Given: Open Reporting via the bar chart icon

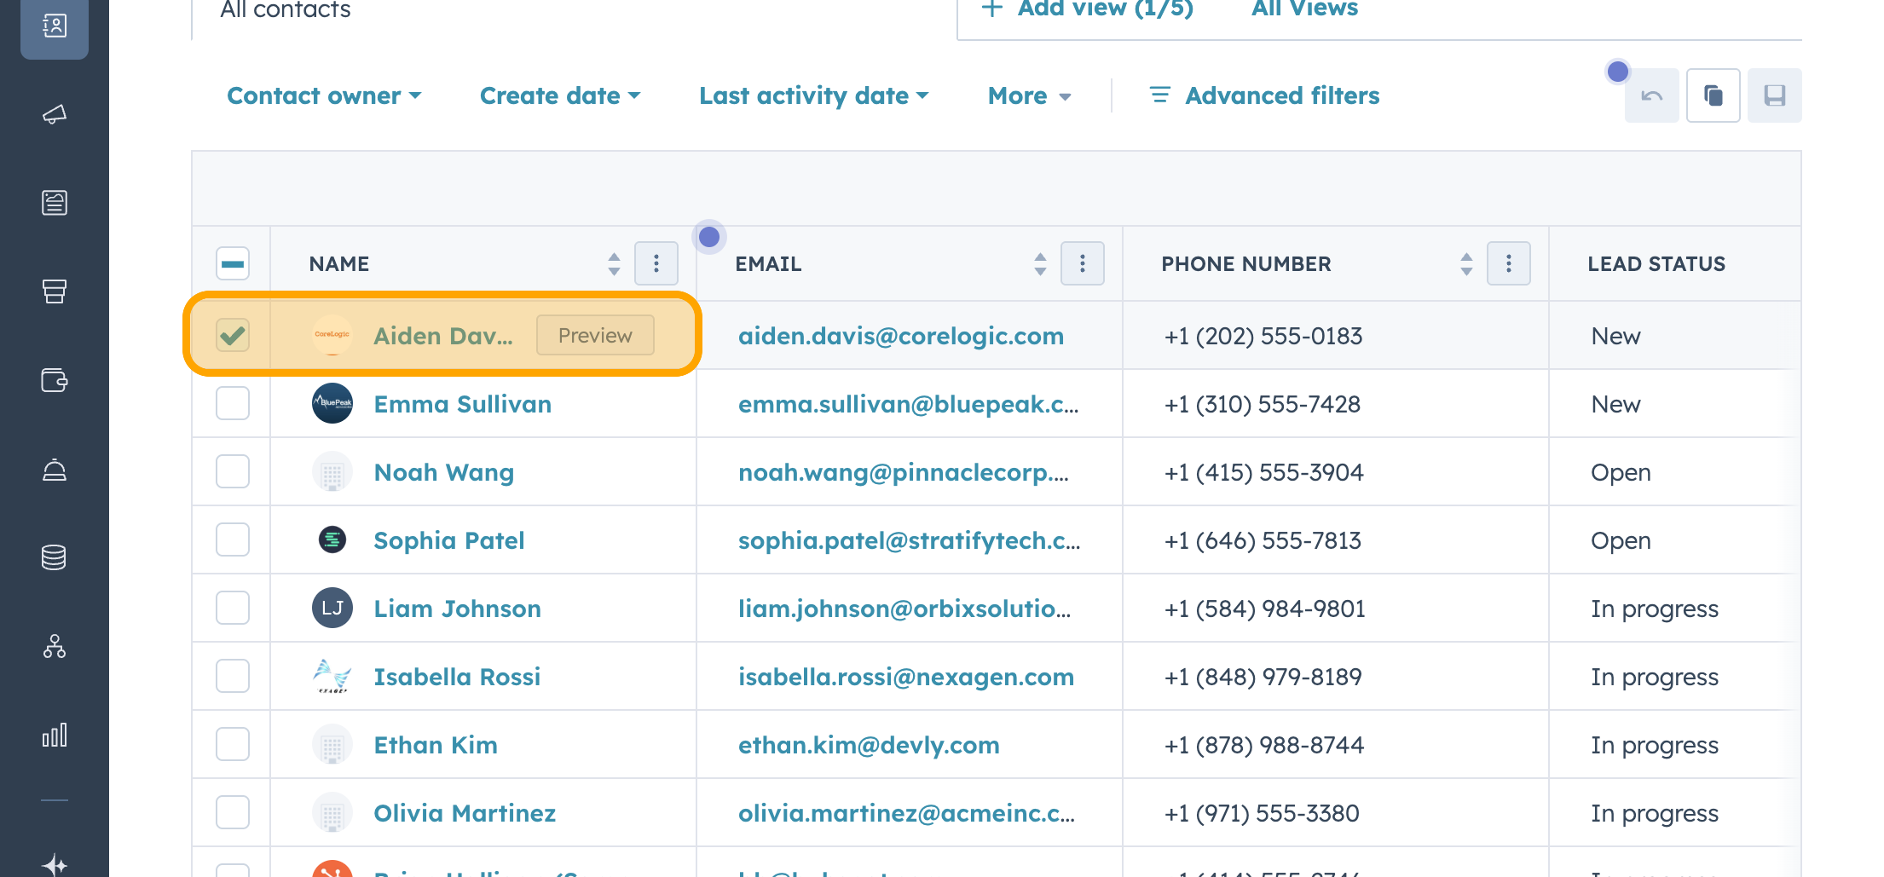Looking at the screenshot, I should (x=55, y=734).
